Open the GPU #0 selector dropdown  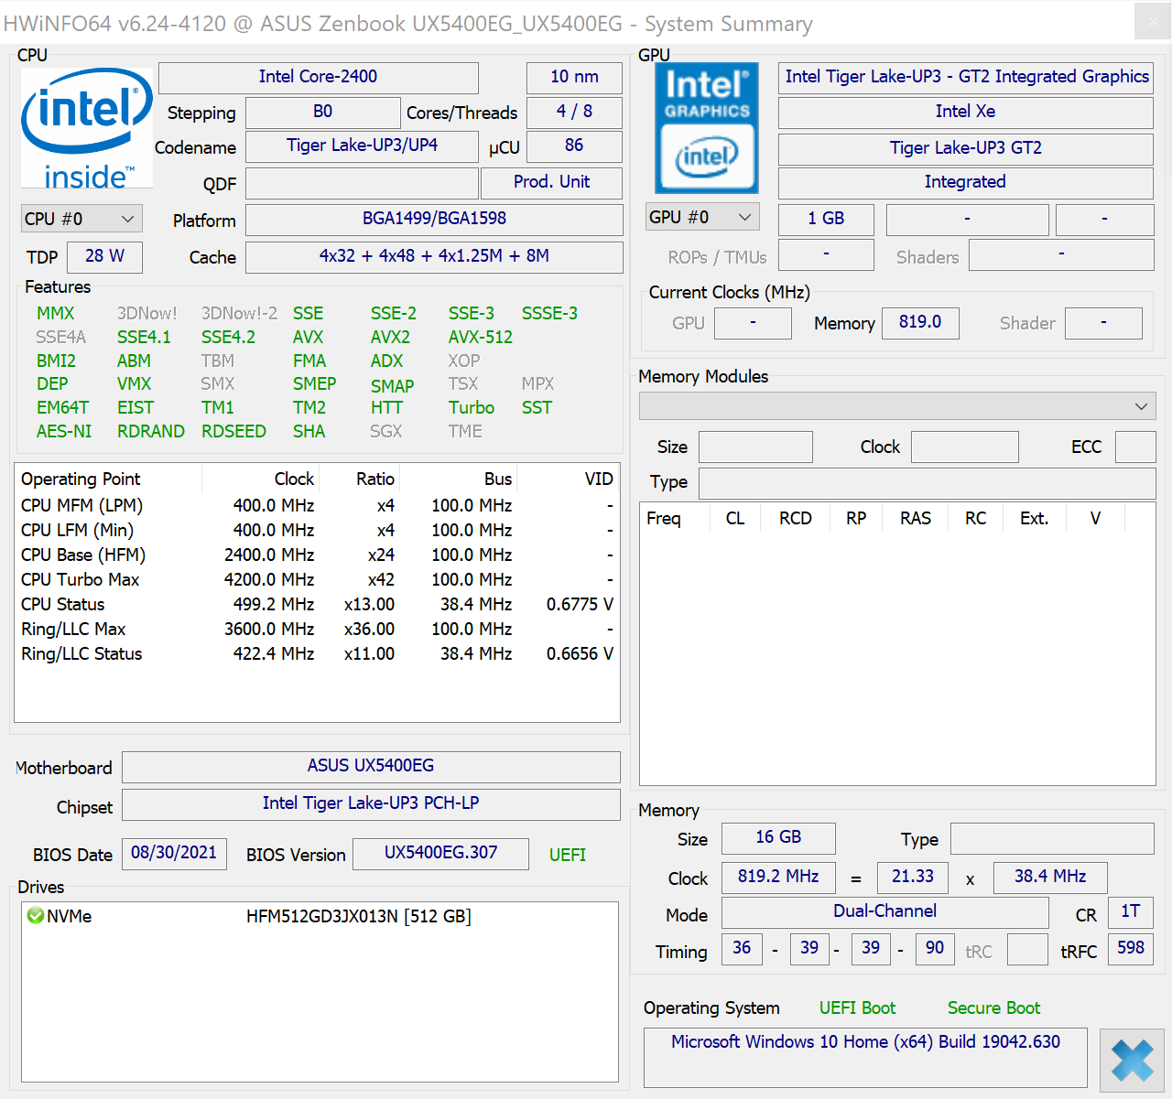pos(701,217)
